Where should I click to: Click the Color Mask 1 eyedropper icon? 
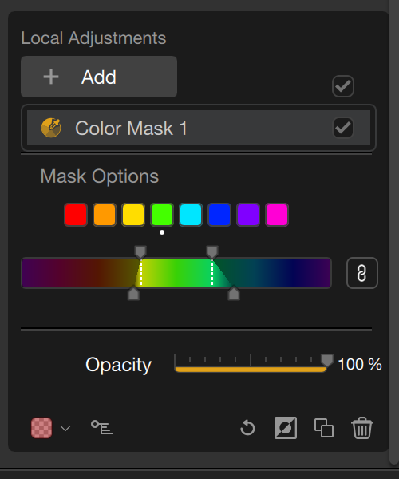click(51, 128)
